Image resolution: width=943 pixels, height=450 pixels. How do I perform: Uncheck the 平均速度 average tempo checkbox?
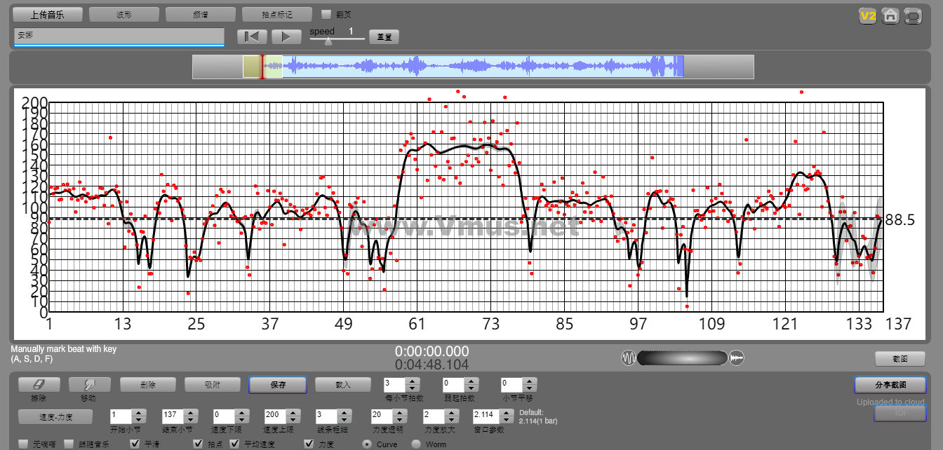click(234, 444)
